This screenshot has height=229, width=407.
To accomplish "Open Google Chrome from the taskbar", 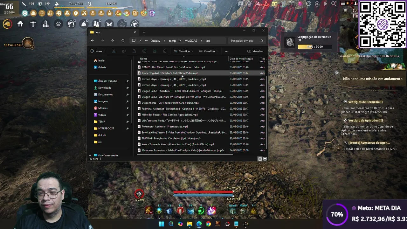I will click(x=208, y=224).
